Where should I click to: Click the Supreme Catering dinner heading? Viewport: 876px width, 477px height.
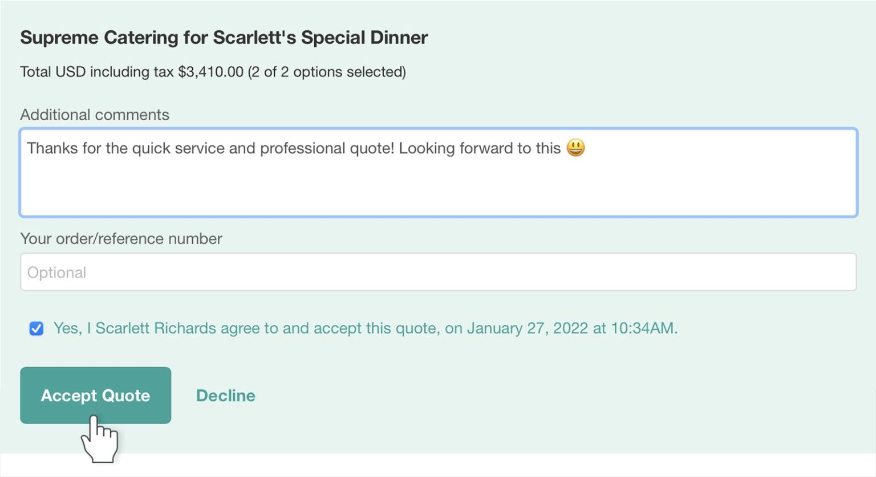click(224, 37)
